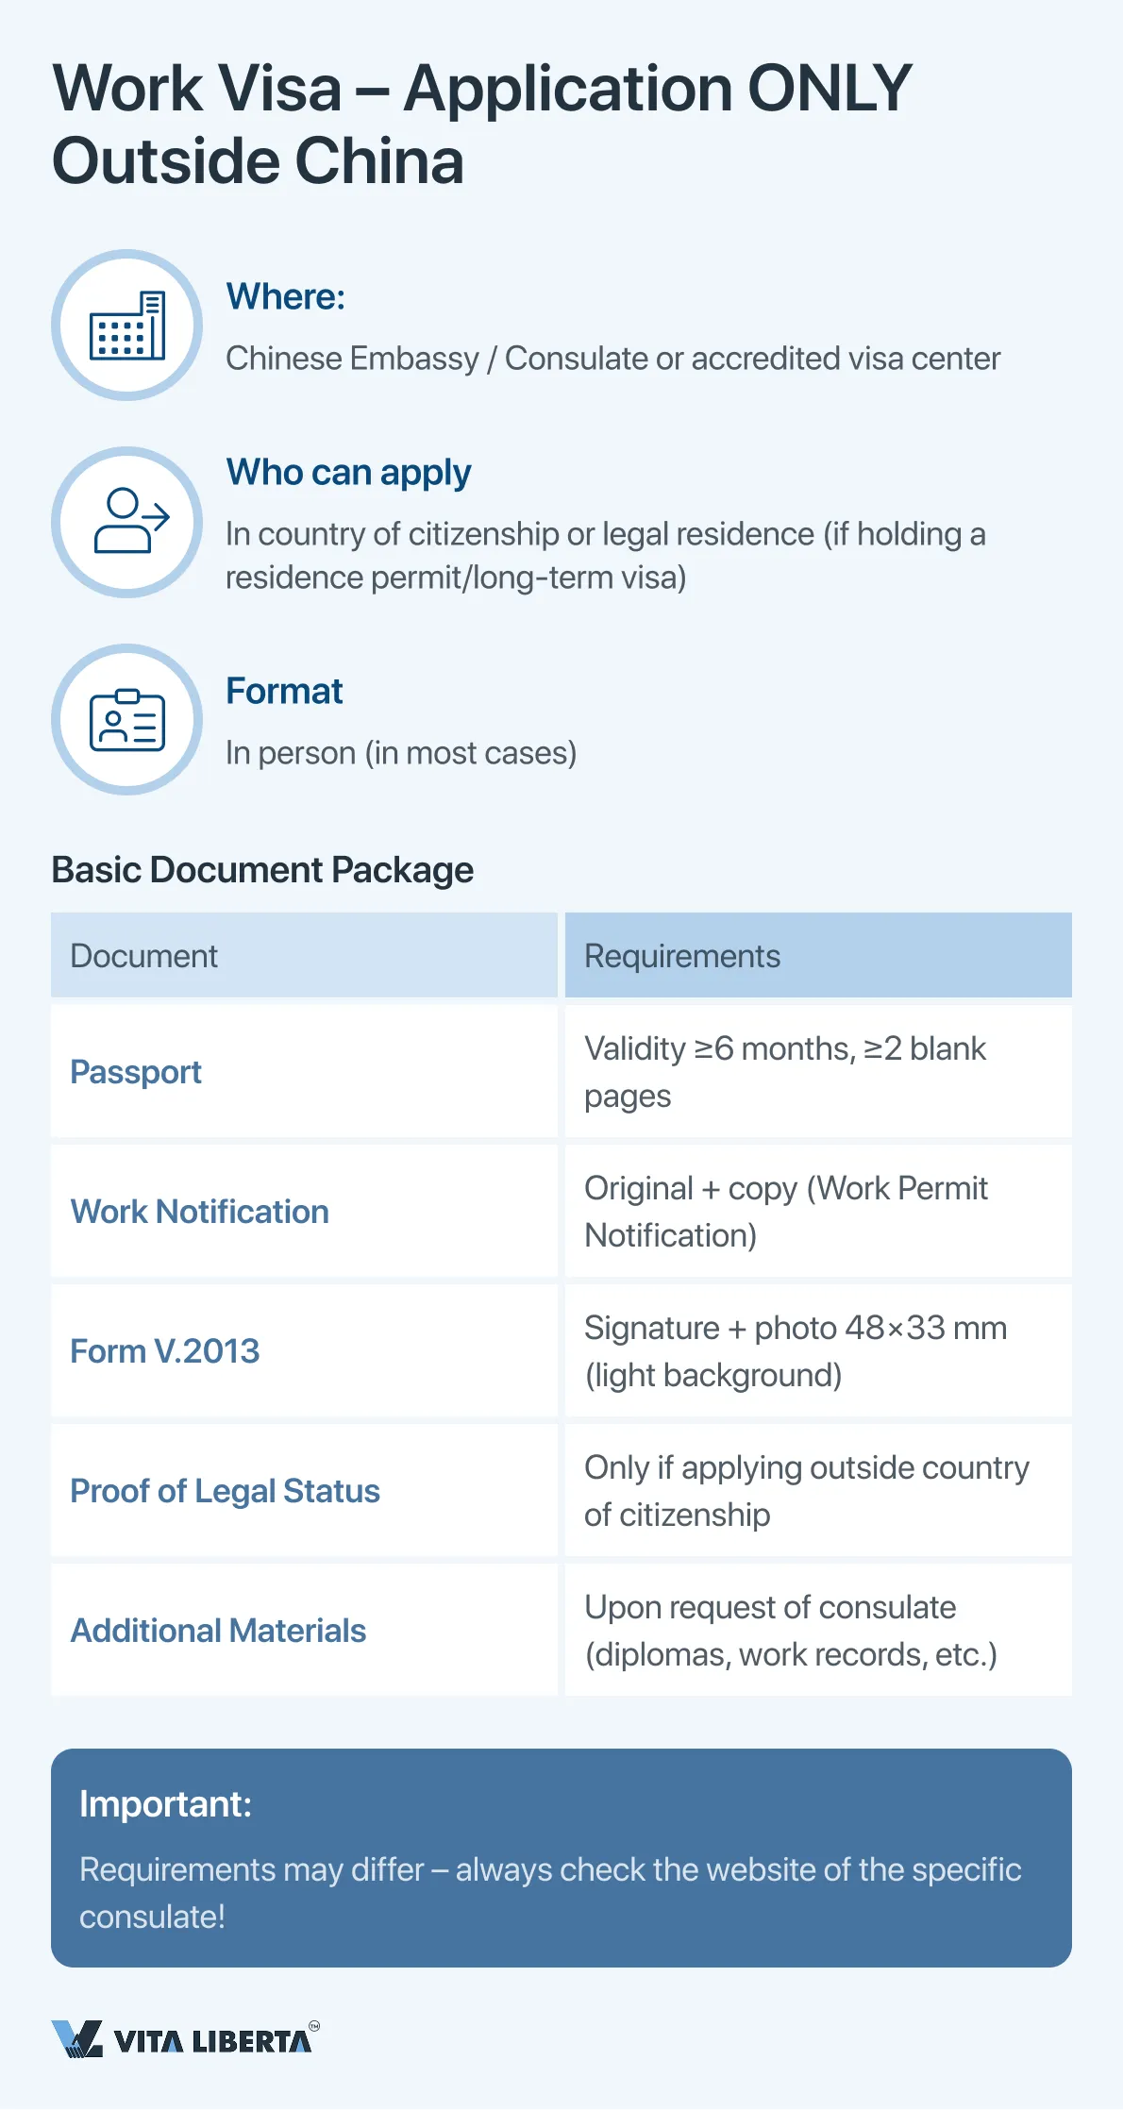Screen dimensions: 1123x2110
Task: Click the passport validity requirement cell
Action: (x=817, y=1072)
